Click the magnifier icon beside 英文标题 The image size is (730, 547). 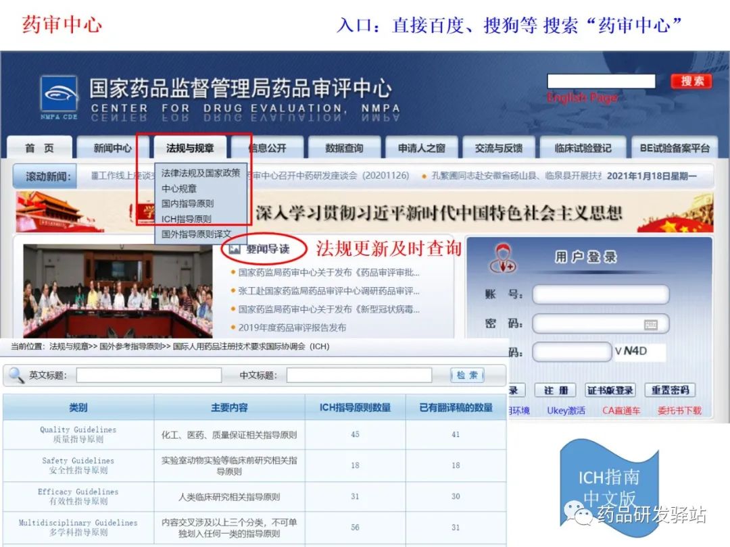(x=16, y=375)
